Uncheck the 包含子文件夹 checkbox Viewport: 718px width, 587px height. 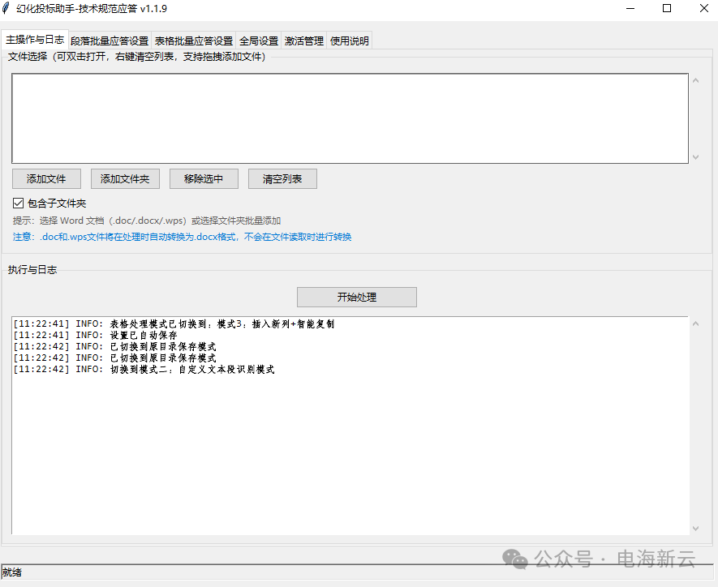point(18,204)
